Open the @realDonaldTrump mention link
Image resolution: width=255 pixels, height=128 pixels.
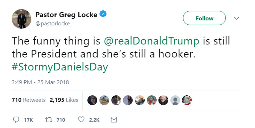tap(152, 41)
